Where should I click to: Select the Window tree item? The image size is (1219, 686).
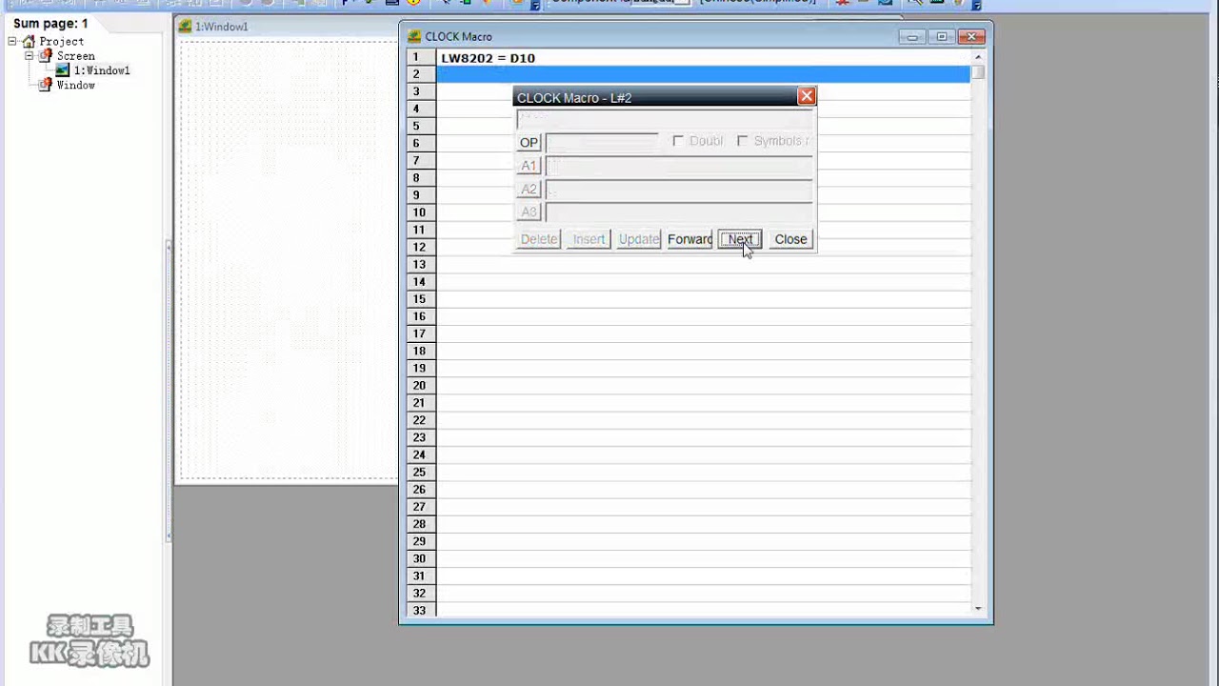click(x=75, y=85)
